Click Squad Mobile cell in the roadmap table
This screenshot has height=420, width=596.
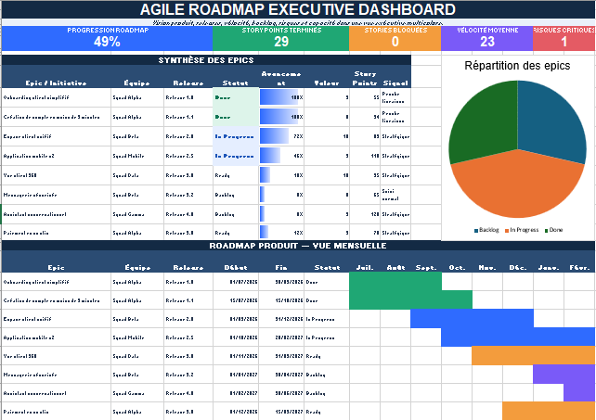tap(137, 337)
